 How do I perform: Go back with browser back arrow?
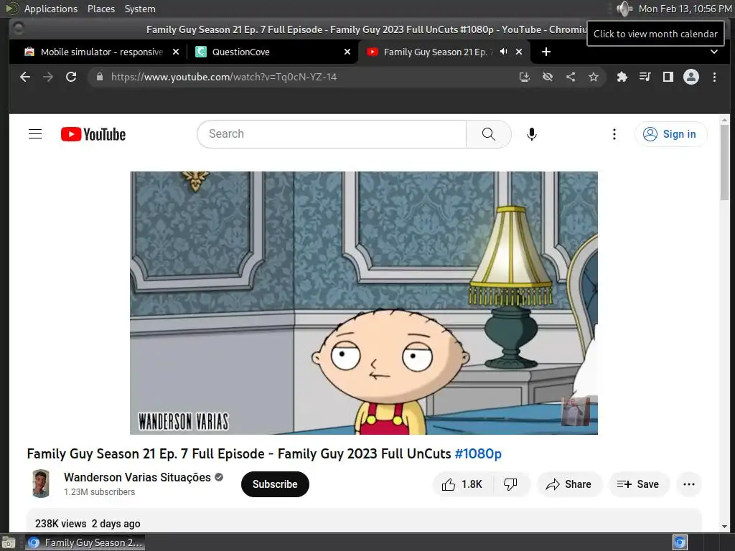point(25,77)
